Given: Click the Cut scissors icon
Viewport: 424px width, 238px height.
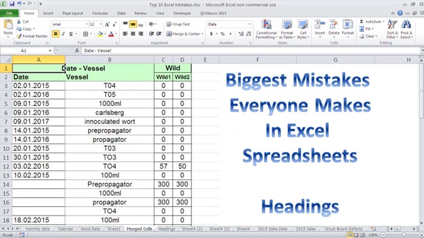Looking at the screenshot, I should pyautogui.click(x=19, y=22).
